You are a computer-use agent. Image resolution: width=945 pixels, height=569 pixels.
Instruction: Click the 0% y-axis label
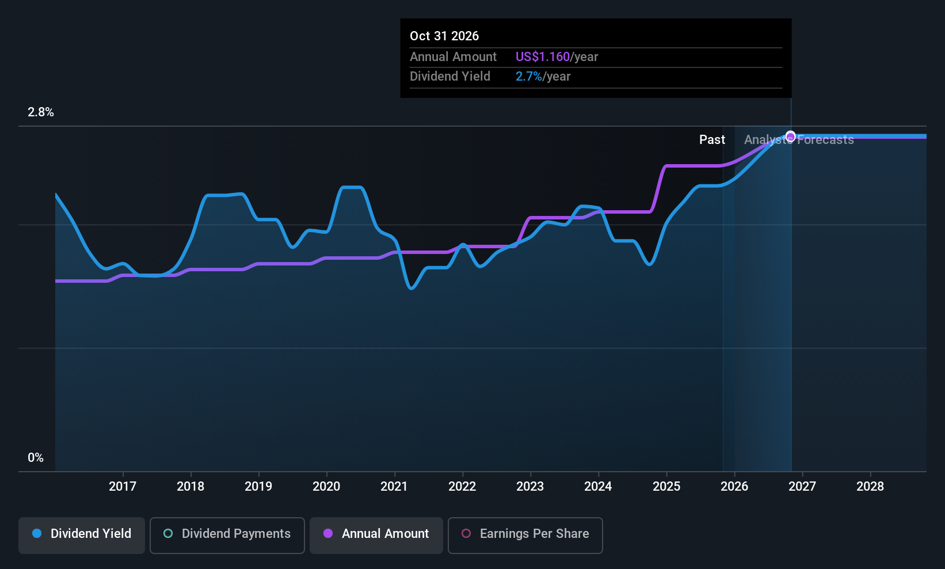(x=36, y=458)
